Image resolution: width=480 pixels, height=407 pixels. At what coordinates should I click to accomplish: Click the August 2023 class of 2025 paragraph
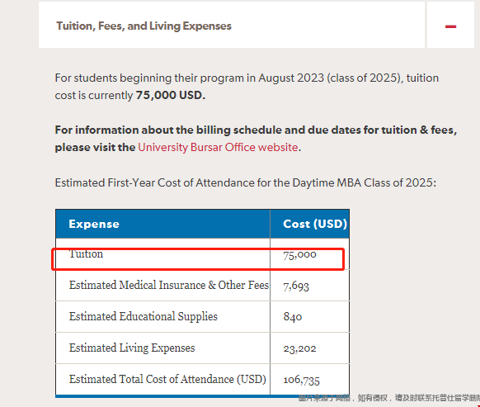click(x=247, y=87)
